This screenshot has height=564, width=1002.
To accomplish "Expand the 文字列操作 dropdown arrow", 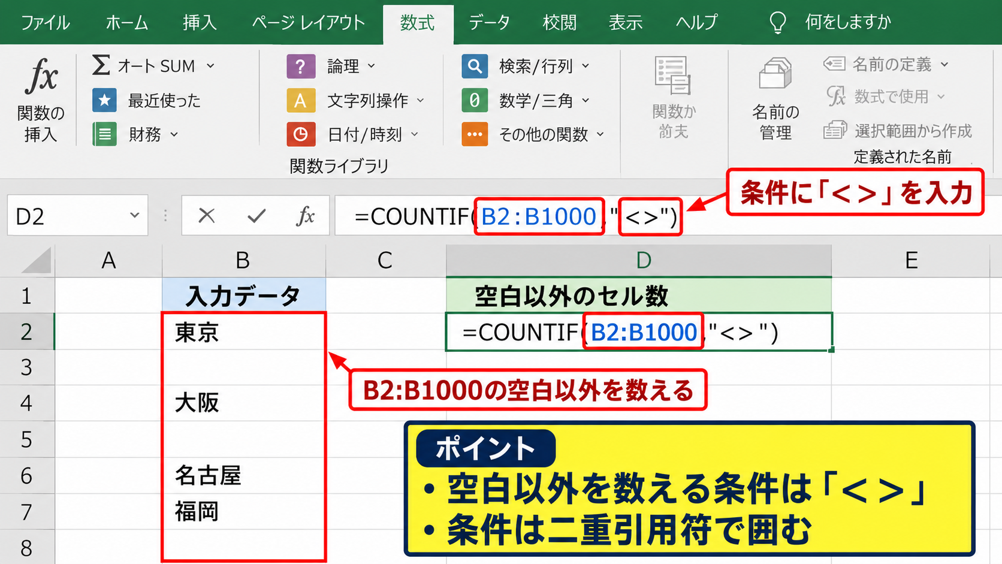I will click(x=420, y=100).
